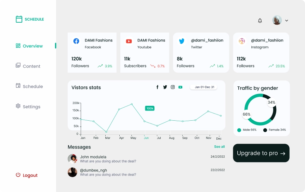This screenshot has width=305, height=192.
Task: Click the Logout power icon
Action: [x=18, y=175]
